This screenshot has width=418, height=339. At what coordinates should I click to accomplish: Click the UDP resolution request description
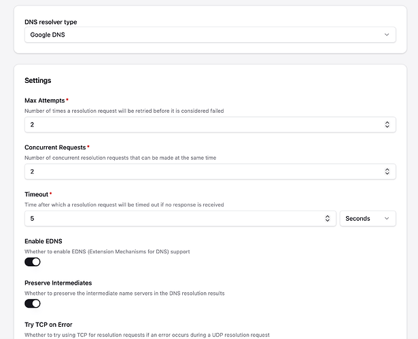point(147,335)
